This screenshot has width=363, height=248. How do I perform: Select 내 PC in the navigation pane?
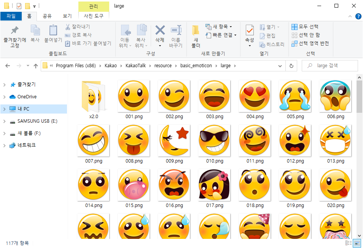[33, 109]
